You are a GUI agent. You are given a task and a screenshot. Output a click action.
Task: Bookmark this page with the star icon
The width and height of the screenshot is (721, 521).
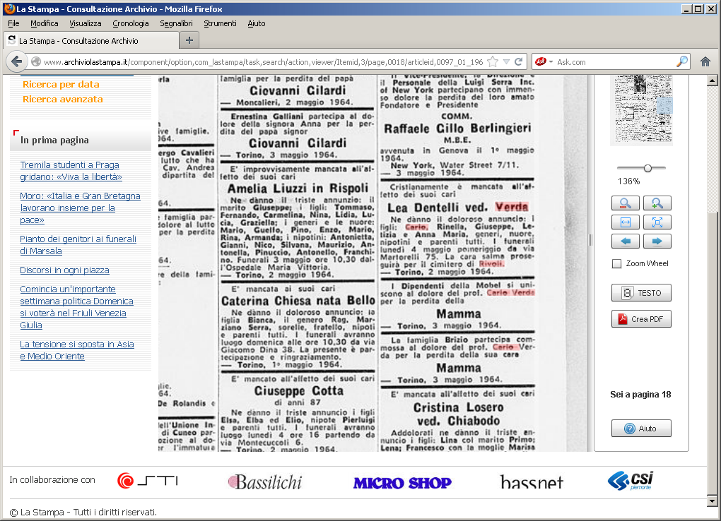click(x=493, y=61)
